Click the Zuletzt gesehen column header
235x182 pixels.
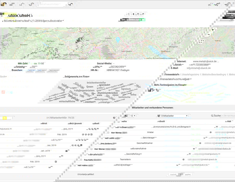(75, 124)
